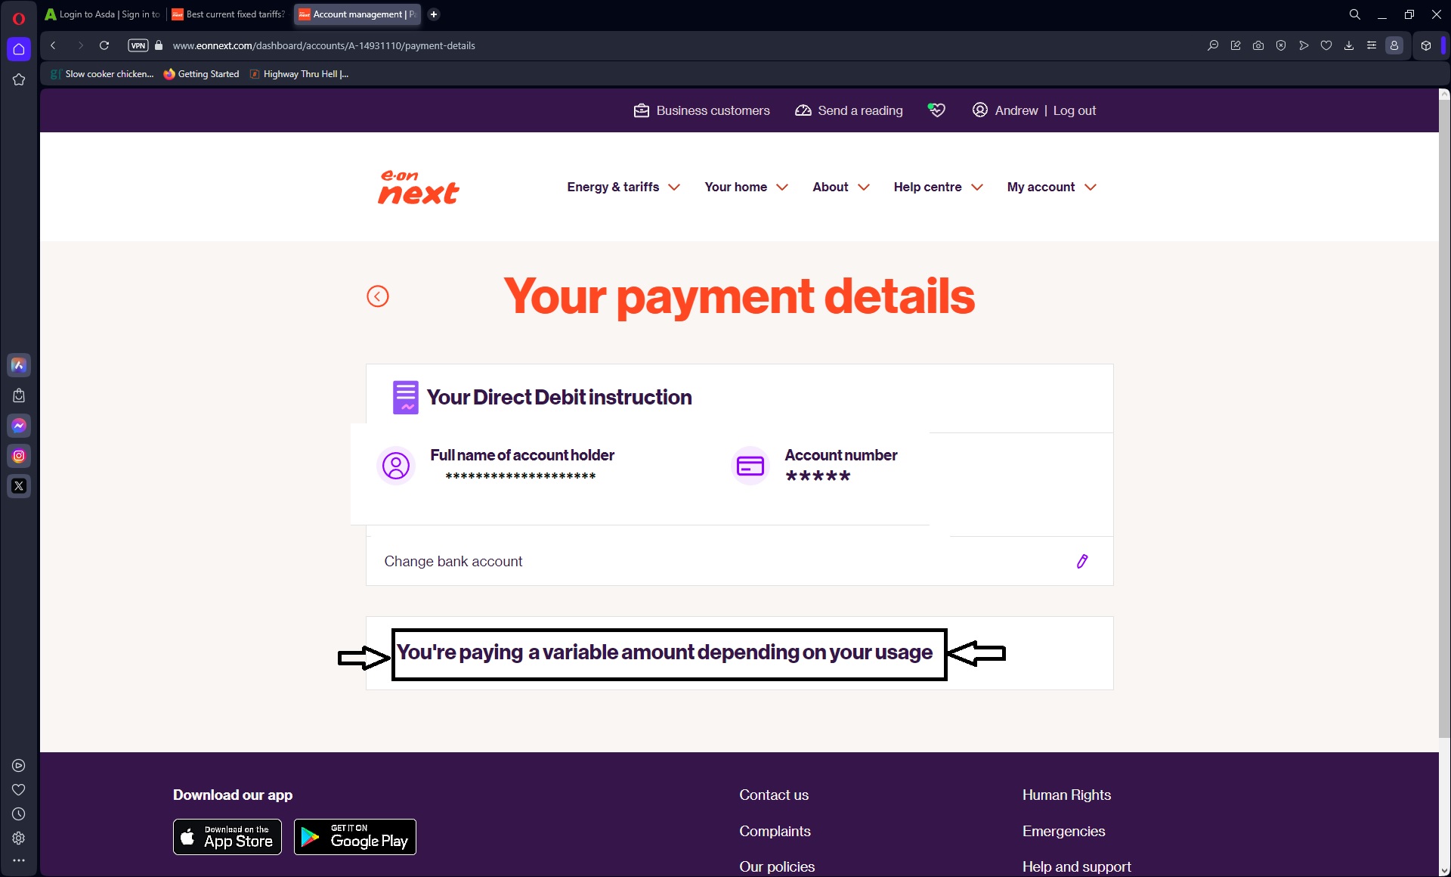Click the edit pencil icon for bank account
Viewport: 1451px width, 877px height.
pos(1082,561)
